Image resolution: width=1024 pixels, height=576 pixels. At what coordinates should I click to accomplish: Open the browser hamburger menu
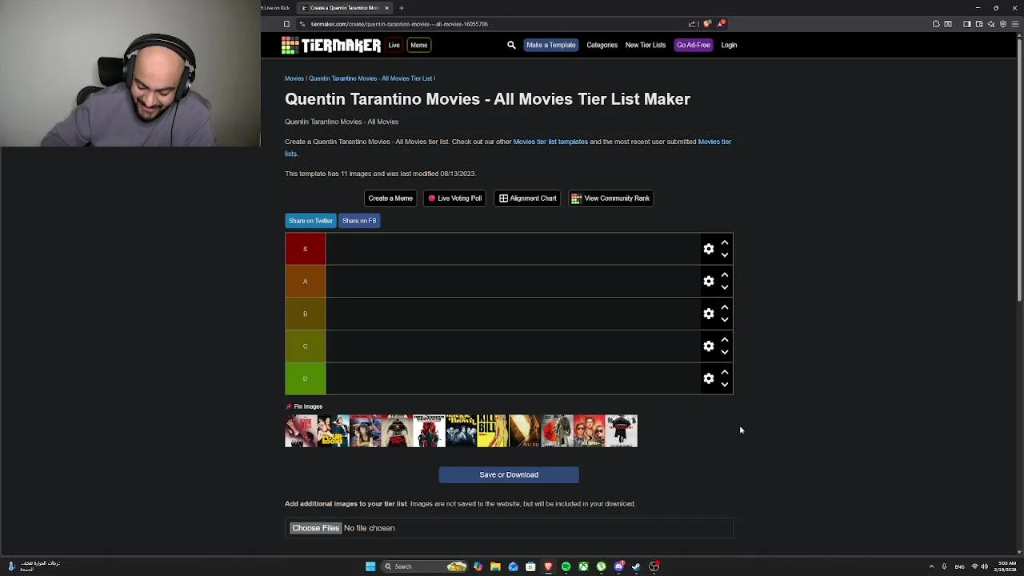point(1015,24)
